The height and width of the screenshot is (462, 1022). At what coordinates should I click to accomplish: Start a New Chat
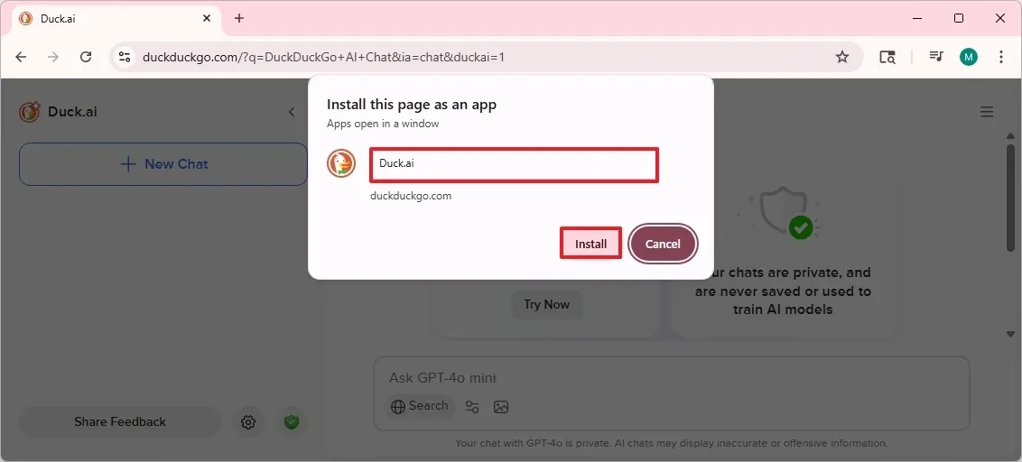pyautogui.click(x=163, y=164)
